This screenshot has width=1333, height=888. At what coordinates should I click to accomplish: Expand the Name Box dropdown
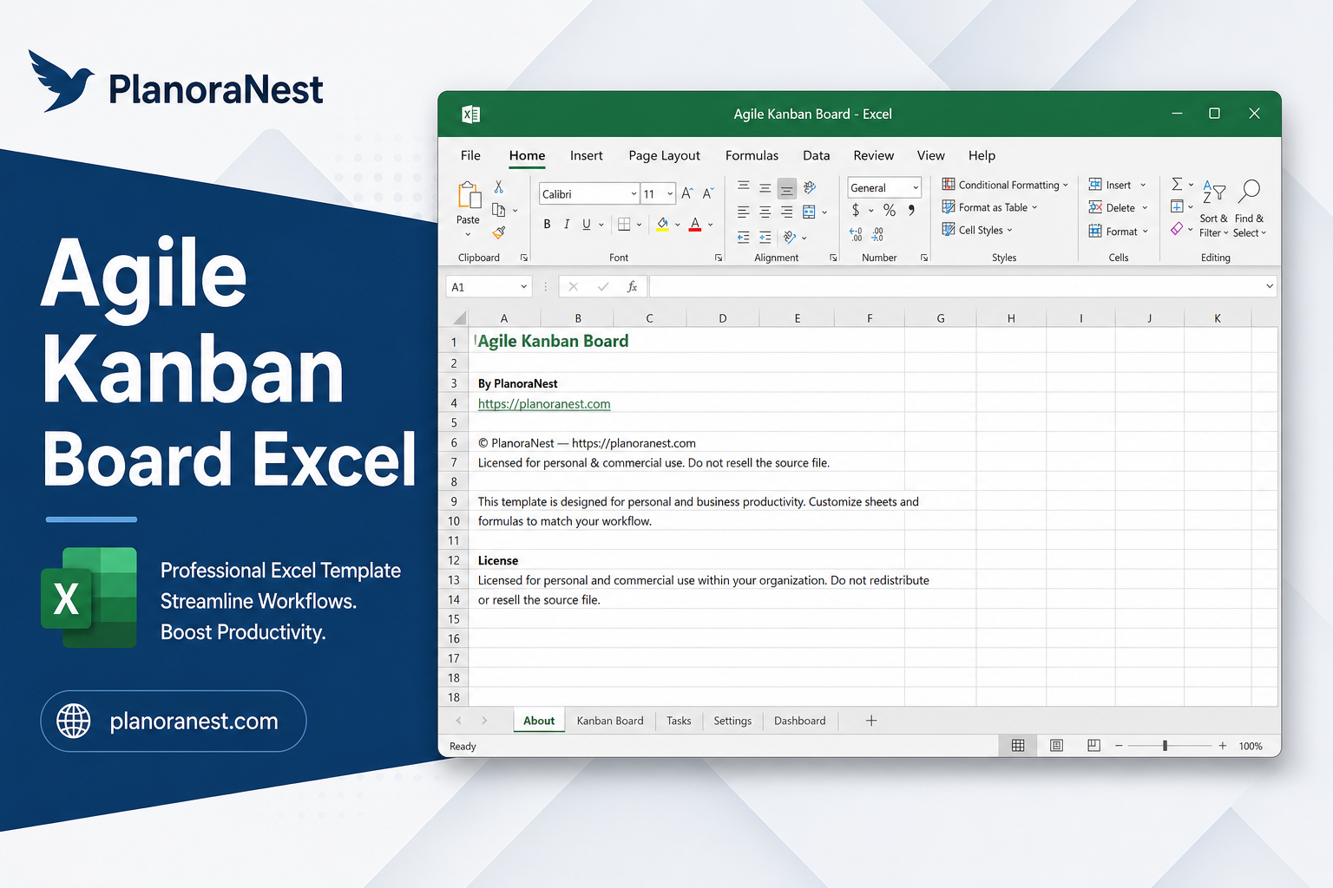point(524,287)
